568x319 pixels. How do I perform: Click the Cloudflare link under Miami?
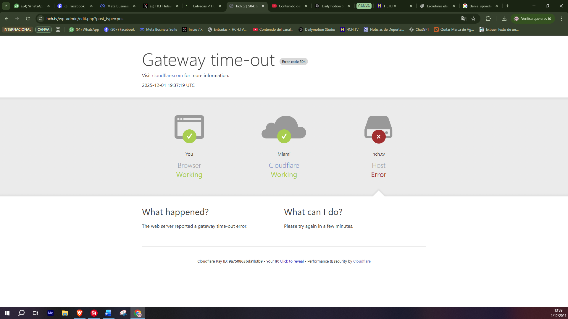click(284, 165)
